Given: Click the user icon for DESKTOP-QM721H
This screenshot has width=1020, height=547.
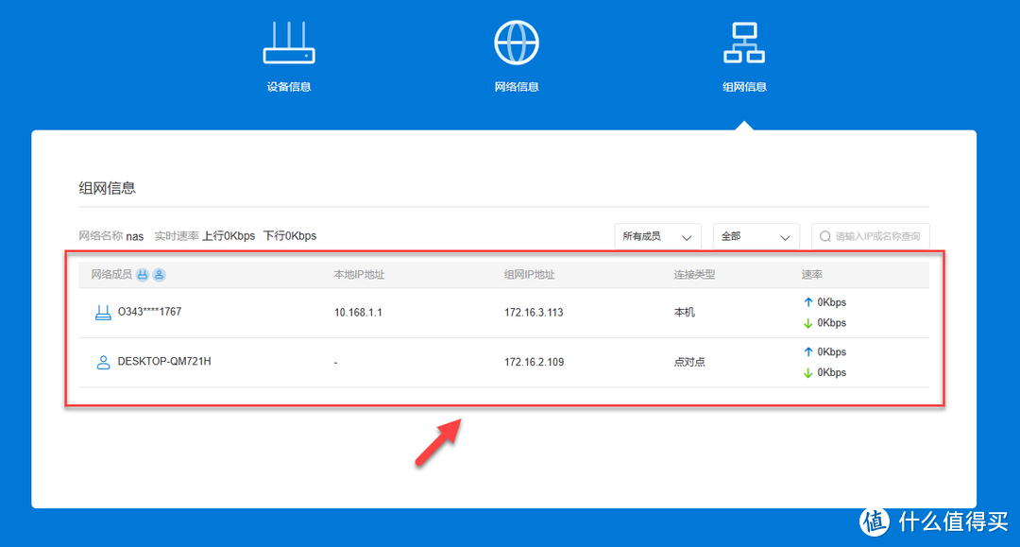Looking at the screenshot, I should [x=104, y=362].
